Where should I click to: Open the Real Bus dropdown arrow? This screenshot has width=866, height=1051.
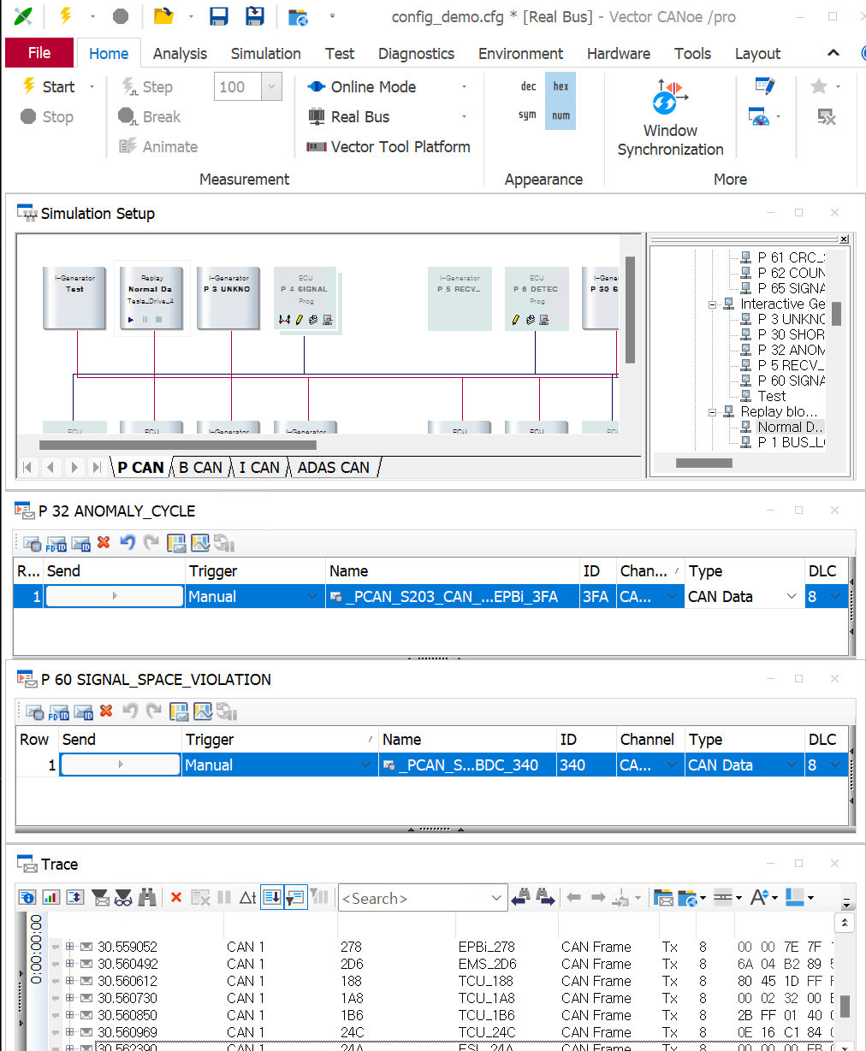[x=464, y=116]
